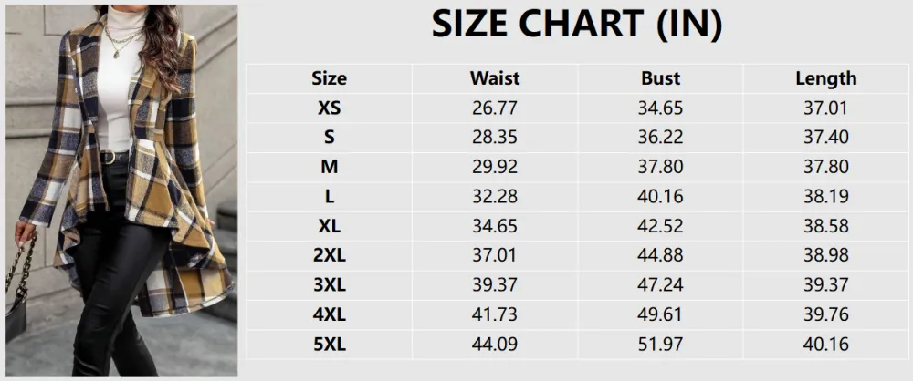The height and width of the screenshot is (381, 913).
Task: Click the 2XL bust value 44.88
Action: pyautogui.click(x=660, y=255)
